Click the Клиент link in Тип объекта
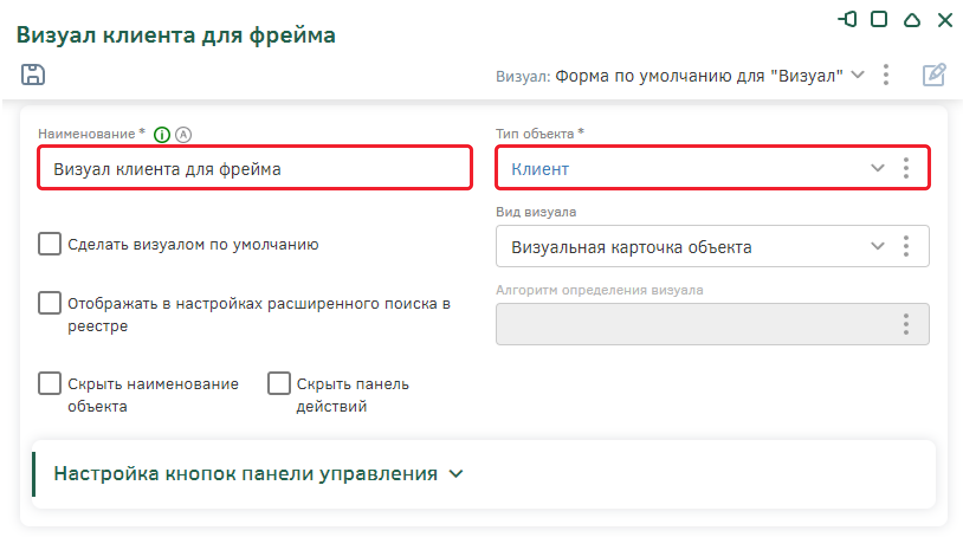 tap(540, 169)
